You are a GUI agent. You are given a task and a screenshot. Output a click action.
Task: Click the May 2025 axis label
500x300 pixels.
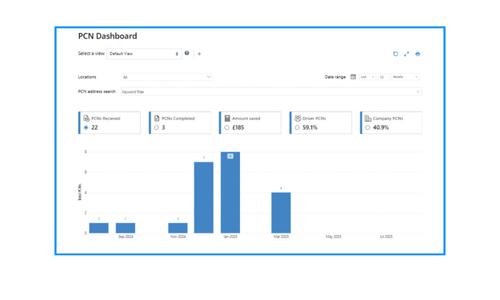(334, 236)
